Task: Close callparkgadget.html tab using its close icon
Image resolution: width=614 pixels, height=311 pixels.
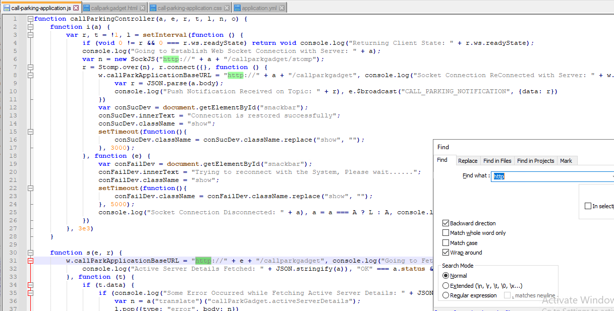Action: pyautogui.click(x=142, y=7)
